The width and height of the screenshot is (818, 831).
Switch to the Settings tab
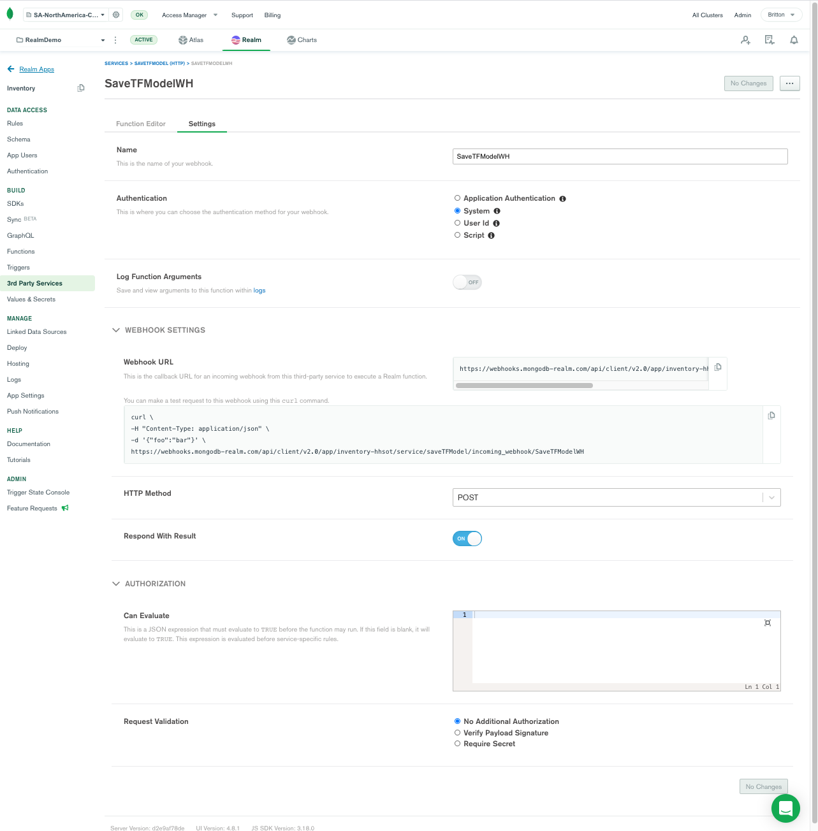coord(202,124)
